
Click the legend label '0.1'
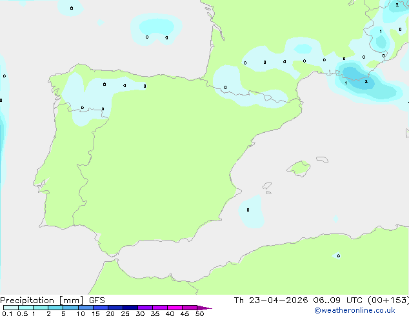coord(7,313)
